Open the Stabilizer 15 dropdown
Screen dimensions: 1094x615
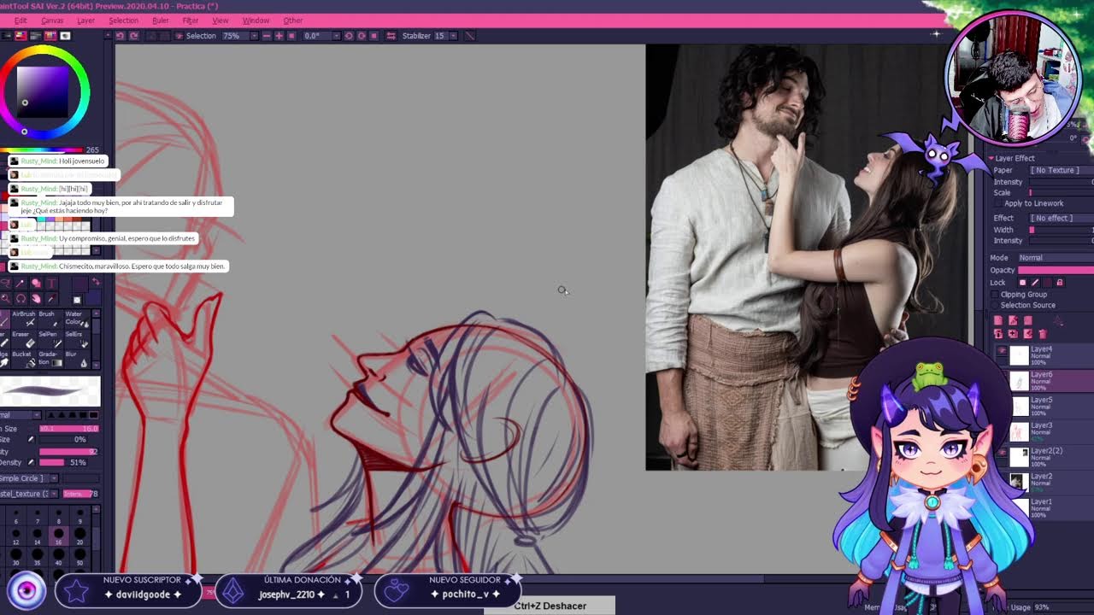[x=452, y=36]
